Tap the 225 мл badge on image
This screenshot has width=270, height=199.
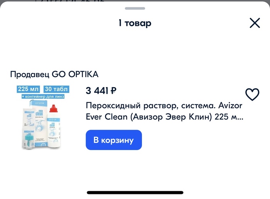[28, 89]
